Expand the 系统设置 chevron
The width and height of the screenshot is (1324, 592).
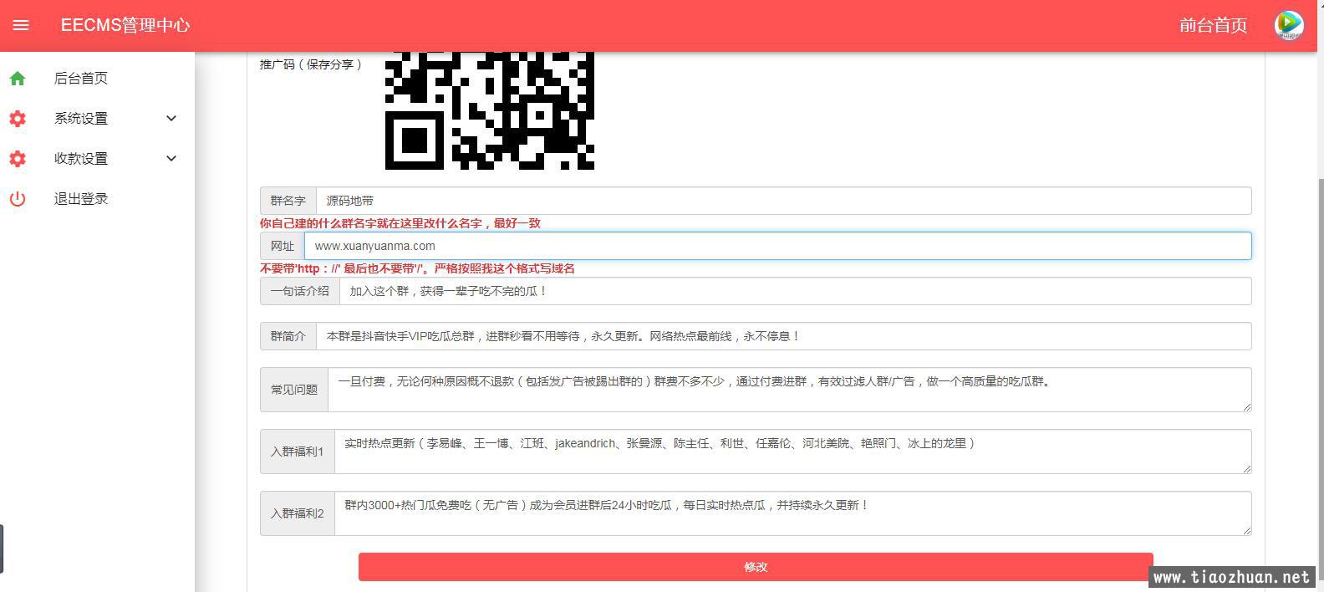point(171,119)
